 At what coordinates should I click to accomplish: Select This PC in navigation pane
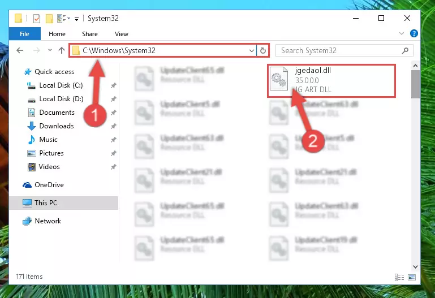click(63, 203)
